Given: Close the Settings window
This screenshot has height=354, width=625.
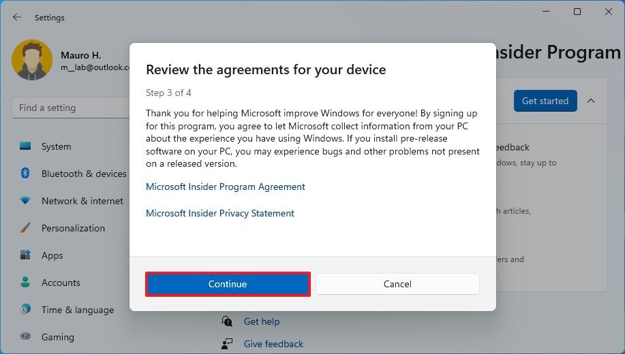Looking at the screenshot, I should pos(608,12).
